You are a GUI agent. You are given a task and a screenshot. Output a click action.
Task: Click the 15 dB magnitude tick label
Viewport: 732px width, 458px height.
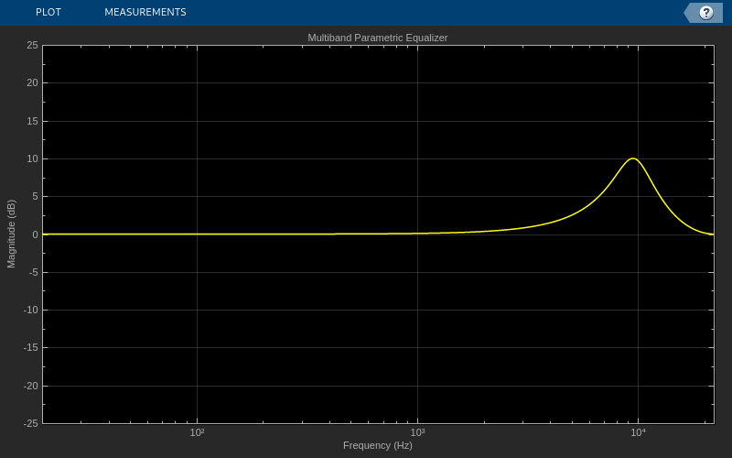pos(32,121)
